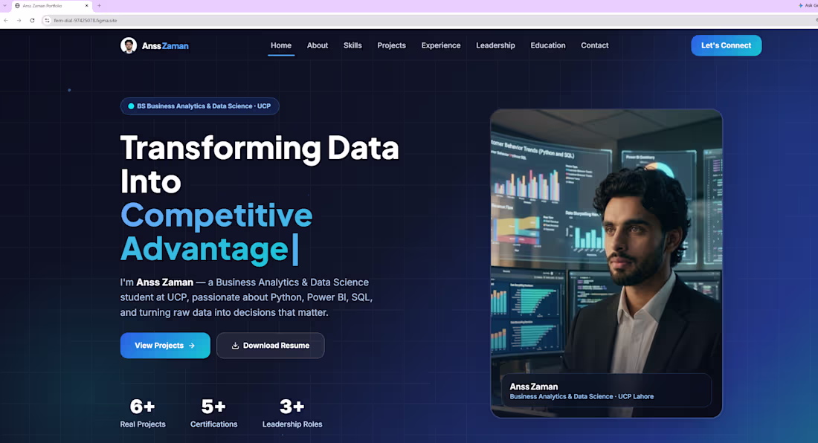This screenshot has width=818, height=443.
Task: Jump to Projects nav link
Action: (391, 45)
